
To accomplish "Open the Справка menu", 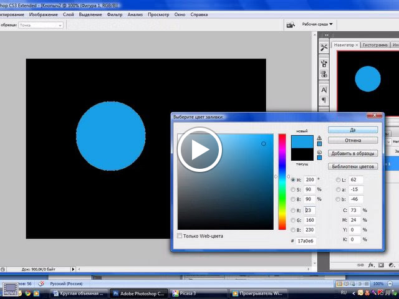I will [199, 15].
